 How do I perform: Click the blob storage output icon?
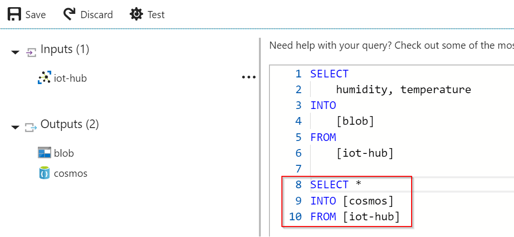click(45, 152)
